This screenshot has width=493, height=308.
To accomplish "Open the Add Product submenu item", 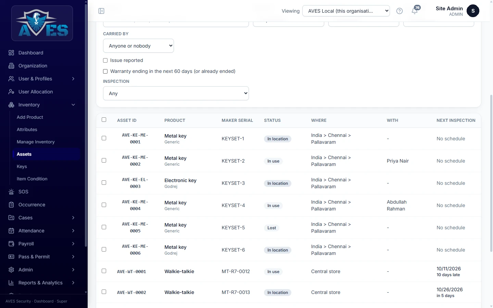I will coord(30,117).
